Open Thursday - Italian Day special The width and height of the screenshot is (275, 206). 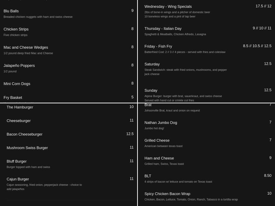coord(163,28)
